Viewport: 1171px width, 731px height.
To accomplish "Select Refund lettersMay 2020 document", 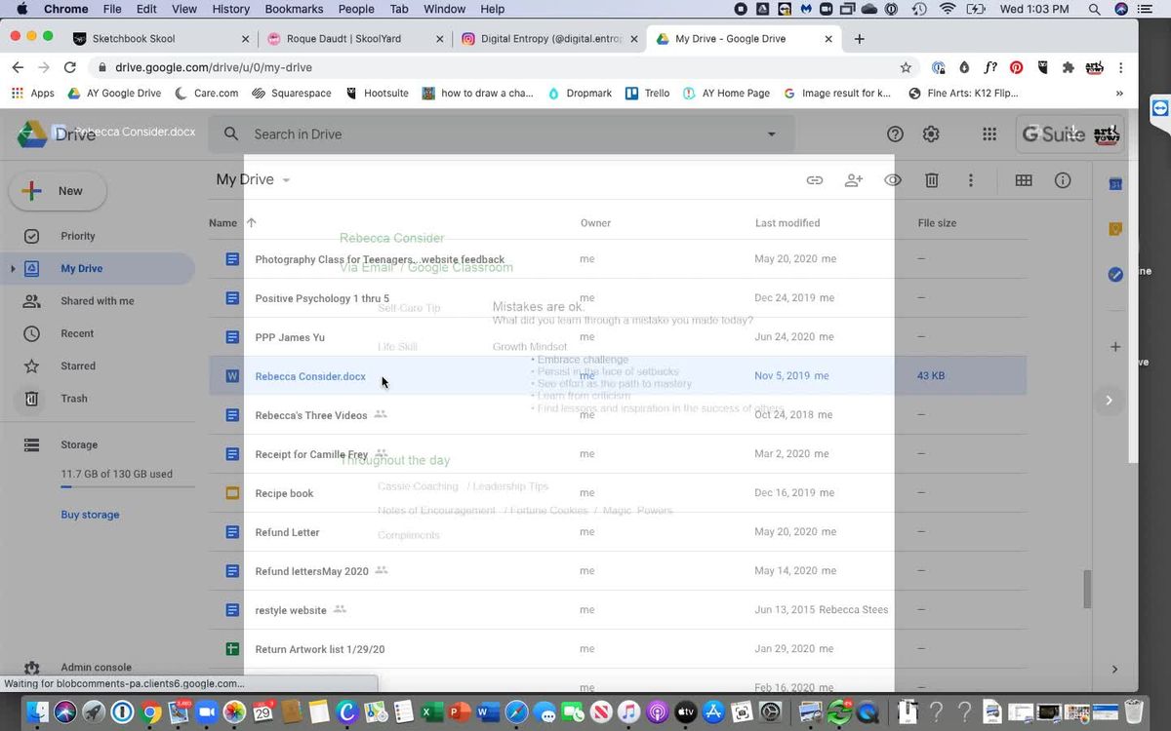I will (x=618, y=571).
